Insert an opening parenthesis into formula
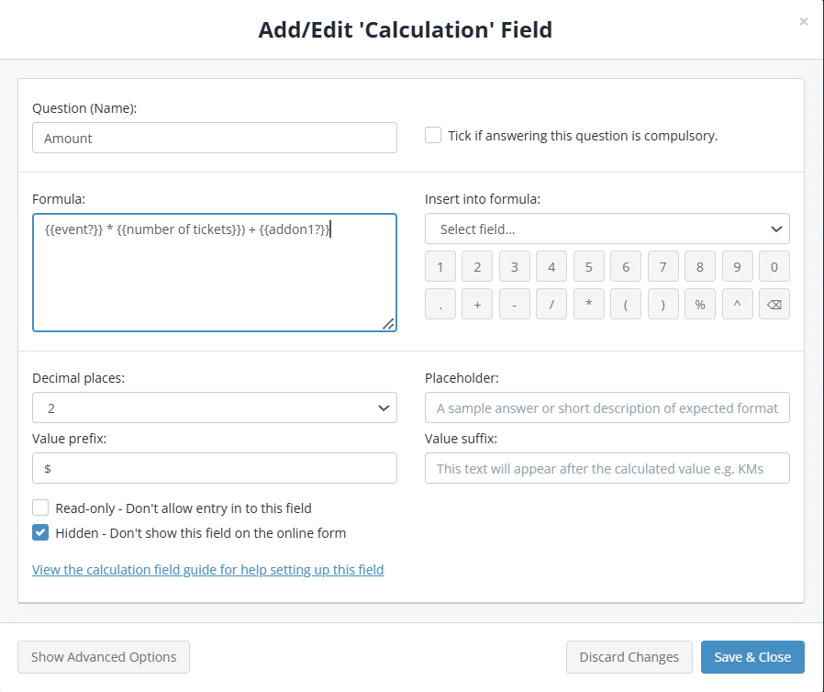Screen dimensions: 824x692 coord(625,305)
